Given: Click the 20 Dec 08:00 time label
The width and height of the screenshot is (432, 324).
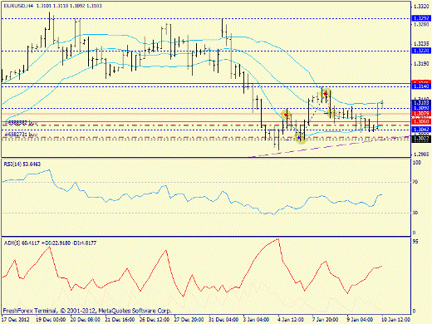Looking at the screenshot, I should tap(86, 320).
